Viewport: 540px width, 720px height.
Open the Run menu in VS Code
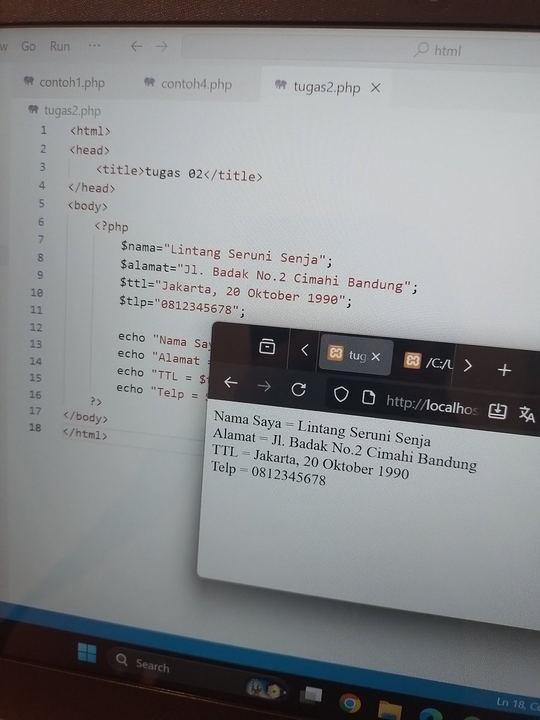click(59, 46)
